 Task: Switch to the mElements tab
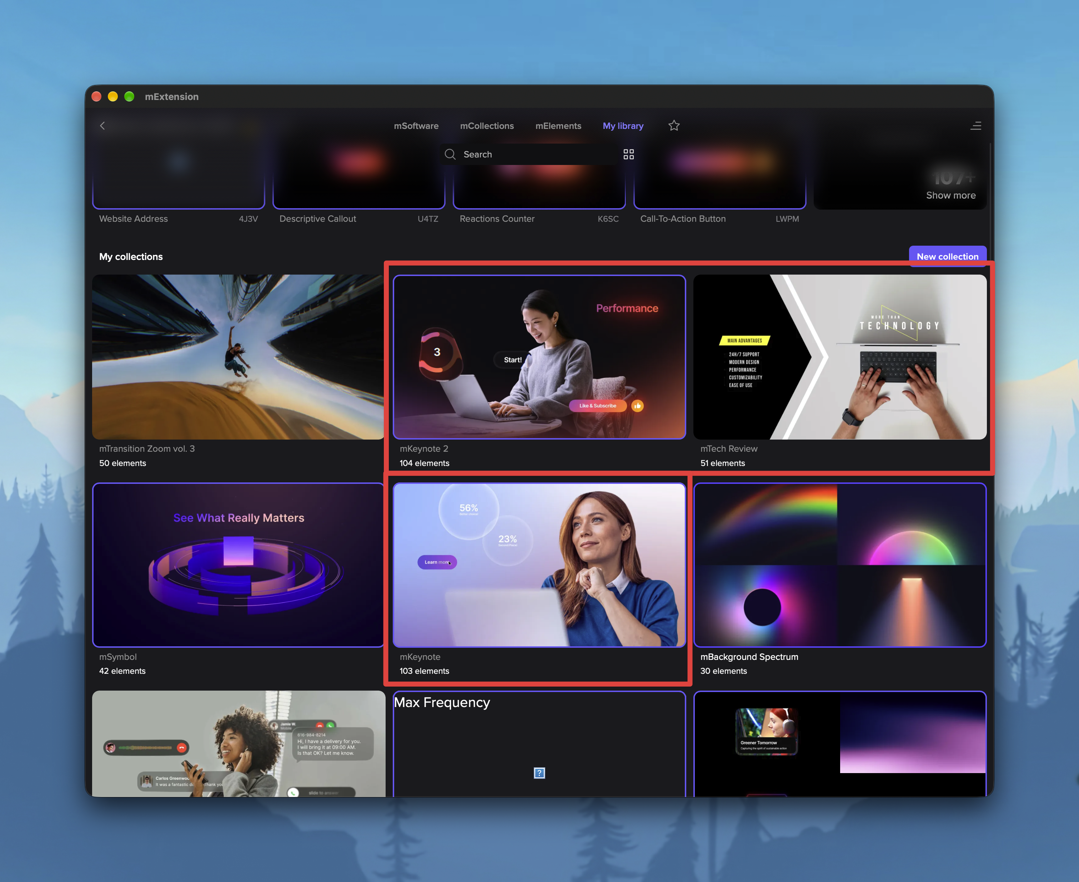[558, 126]
